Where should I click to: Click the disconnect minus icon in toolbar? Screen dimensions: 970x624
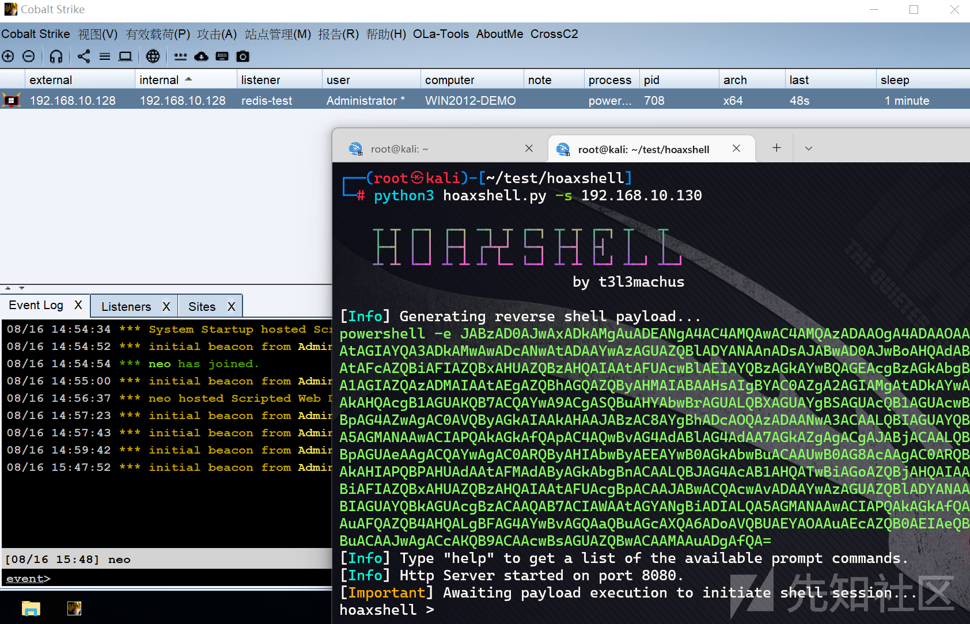(x=29, y=56)
